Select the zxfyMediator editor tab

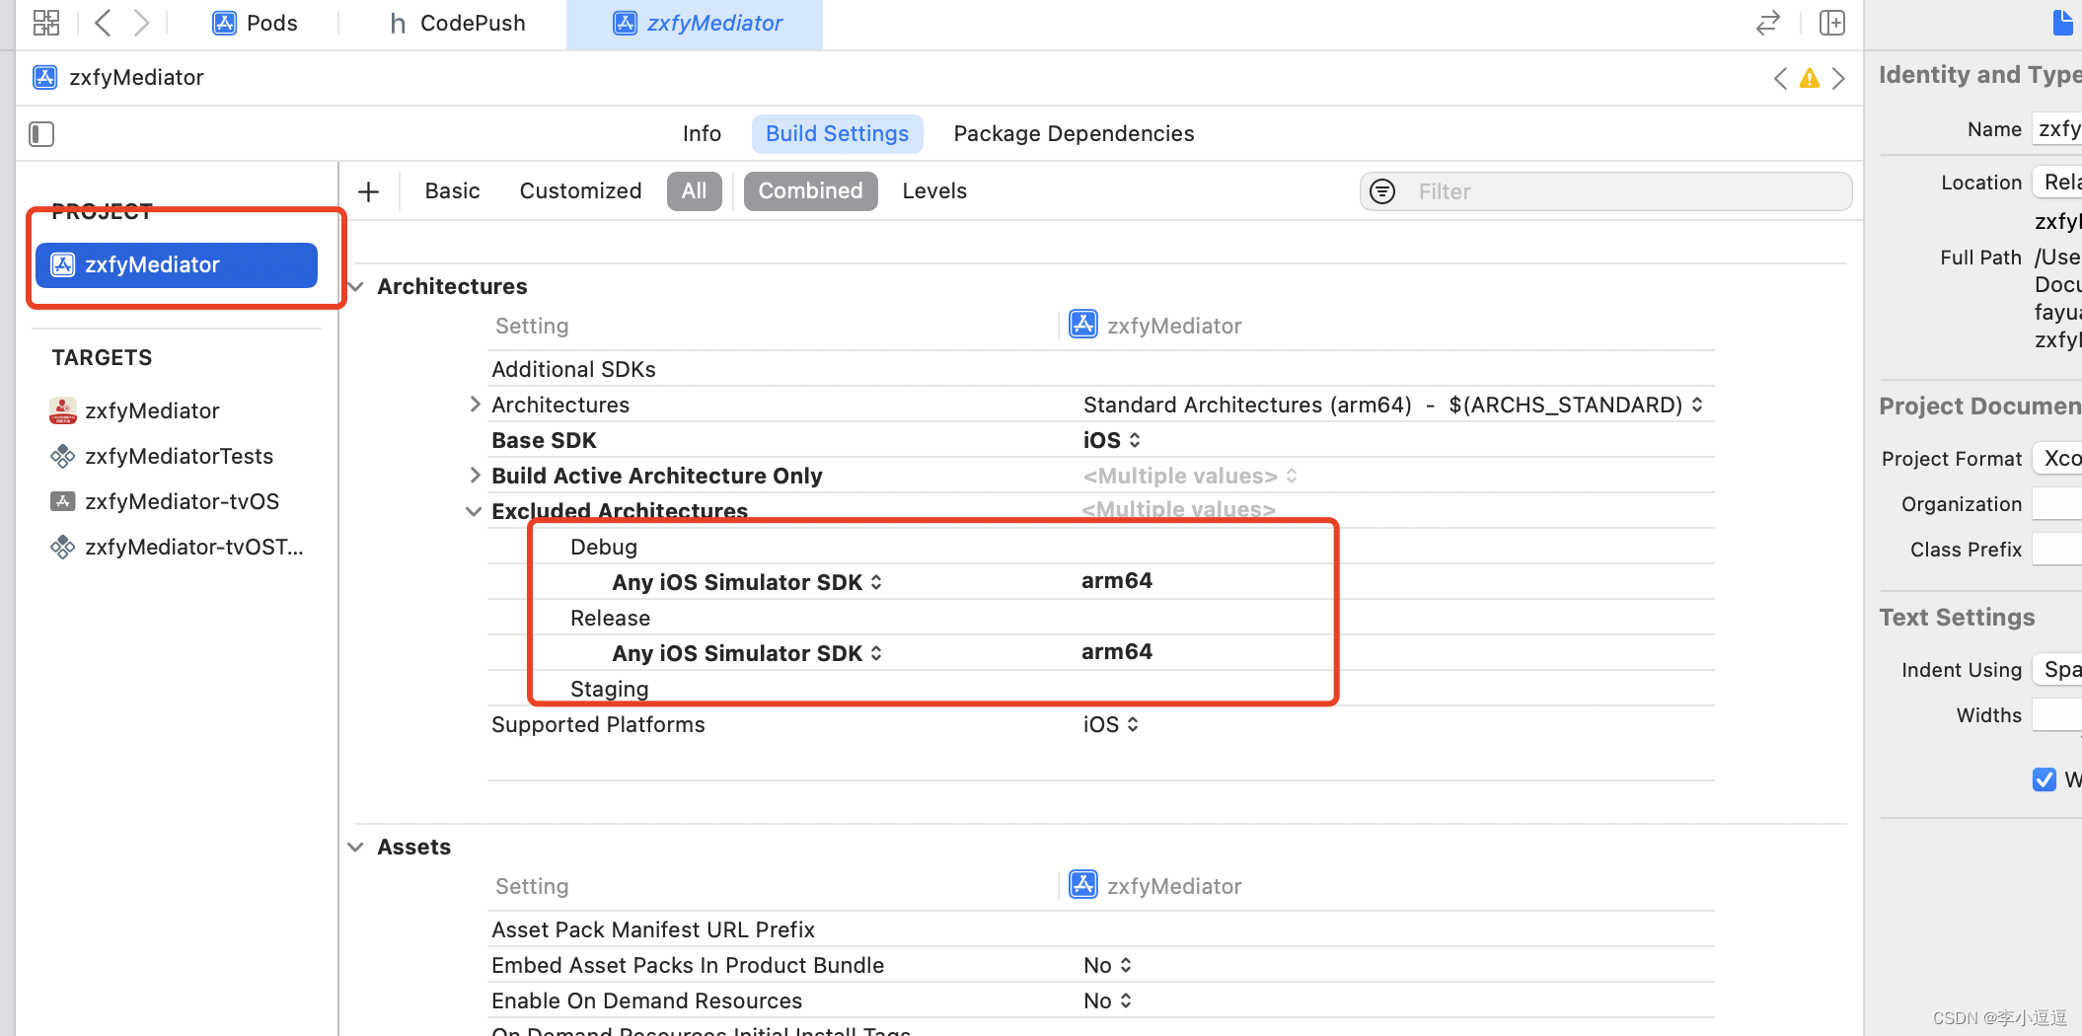click(697, 23)
